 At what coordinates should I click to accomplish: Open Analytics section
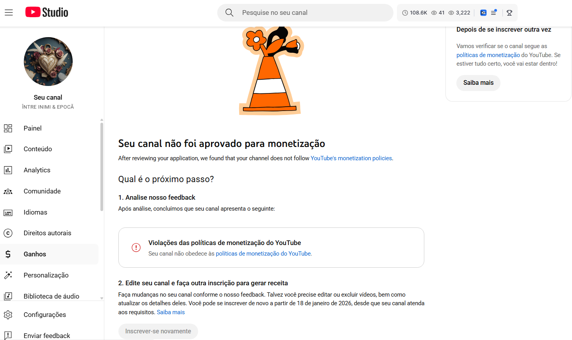coord(37,170)
